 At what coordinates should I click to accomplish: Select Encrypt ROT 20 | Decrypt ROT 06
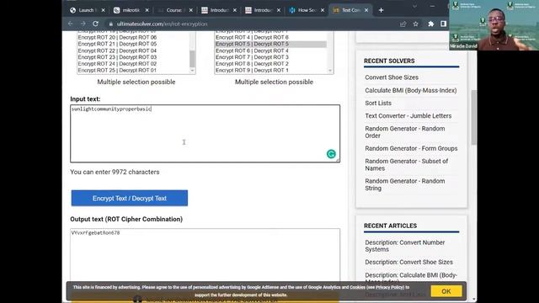pos(117,37)
